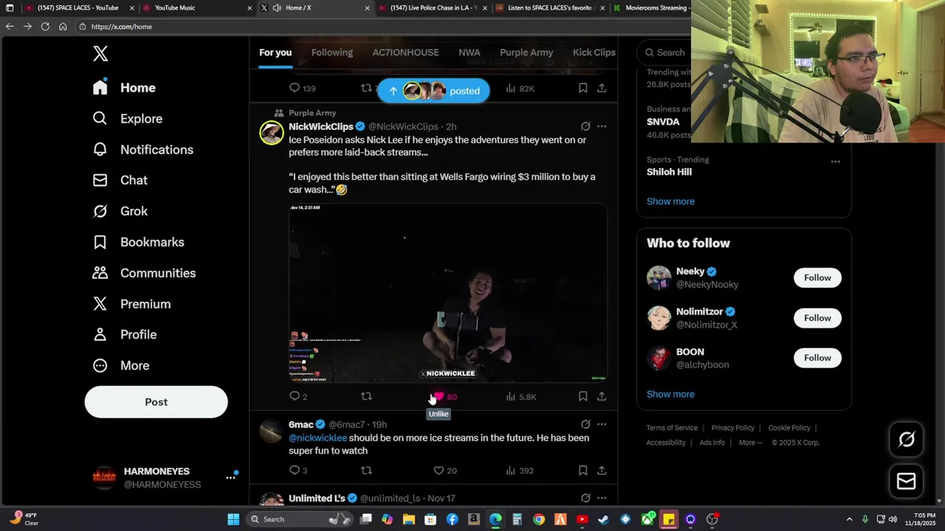Open Terms of Service link
The image size is (945, 531).
coord(672,428)
